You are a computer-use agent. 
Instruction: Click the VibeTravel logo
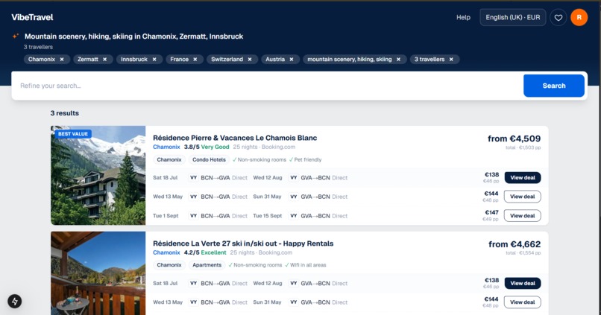(32, 17)
